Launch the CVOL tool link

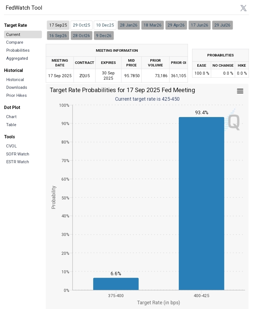pos(11,146)
